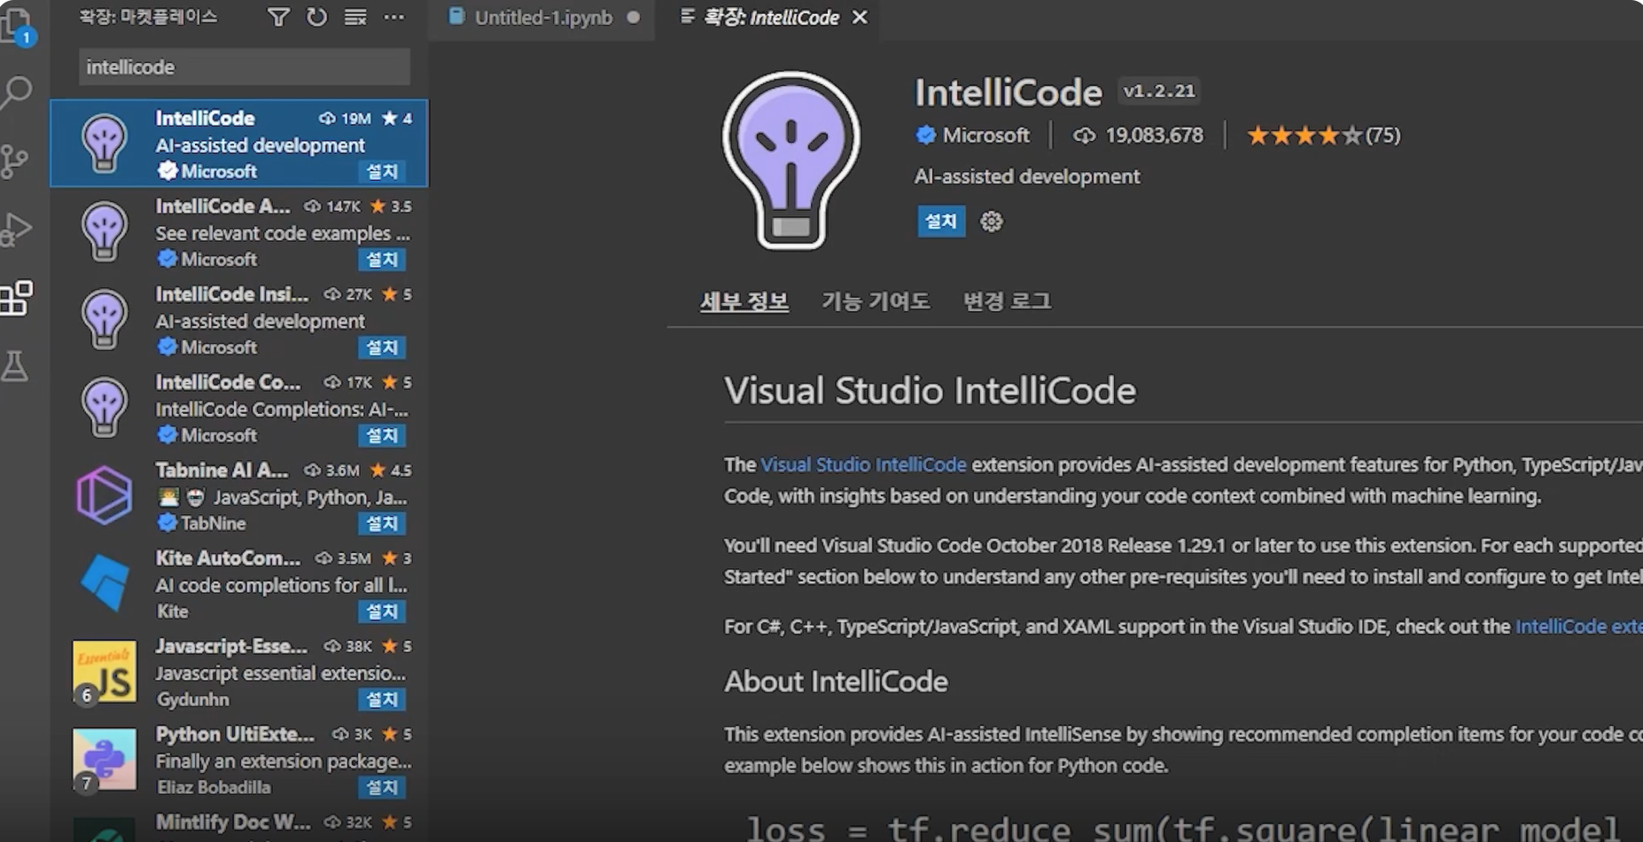The image size is (1643, 842).
Task: Click the Visual Studio IntelliCode heading
Action: click(x=930, y=390)
